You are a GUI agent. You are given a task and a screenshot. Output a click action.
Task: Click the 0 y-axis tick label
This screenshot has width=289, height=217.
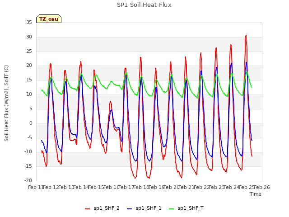tap(31, 123)
